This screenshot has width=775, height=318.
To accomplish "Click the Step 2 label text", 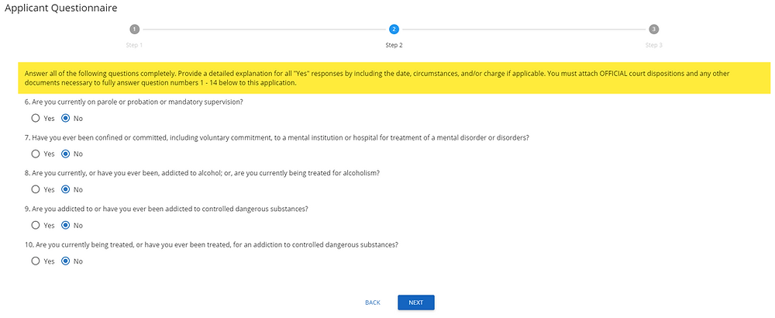I will pyautogui.click(x=394, y=45).
